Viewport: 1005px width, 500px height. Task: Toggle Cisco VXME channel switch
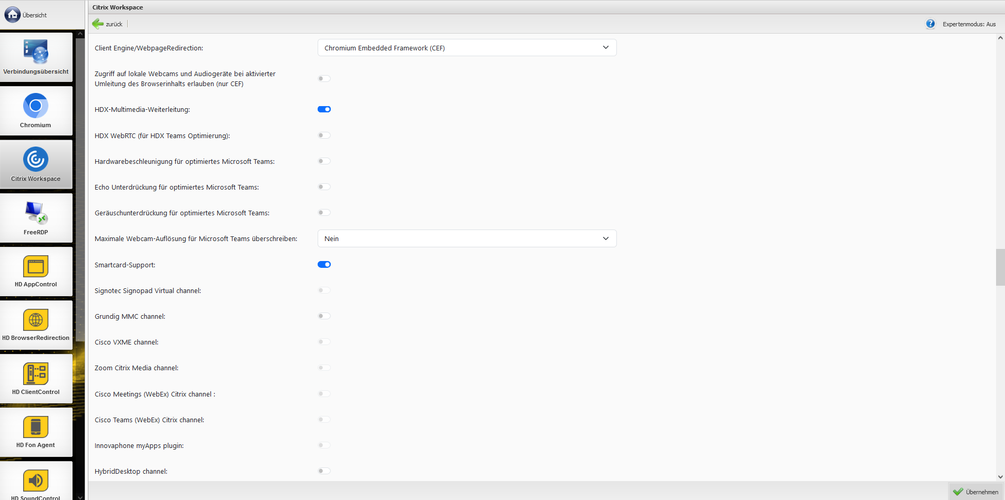324,342
